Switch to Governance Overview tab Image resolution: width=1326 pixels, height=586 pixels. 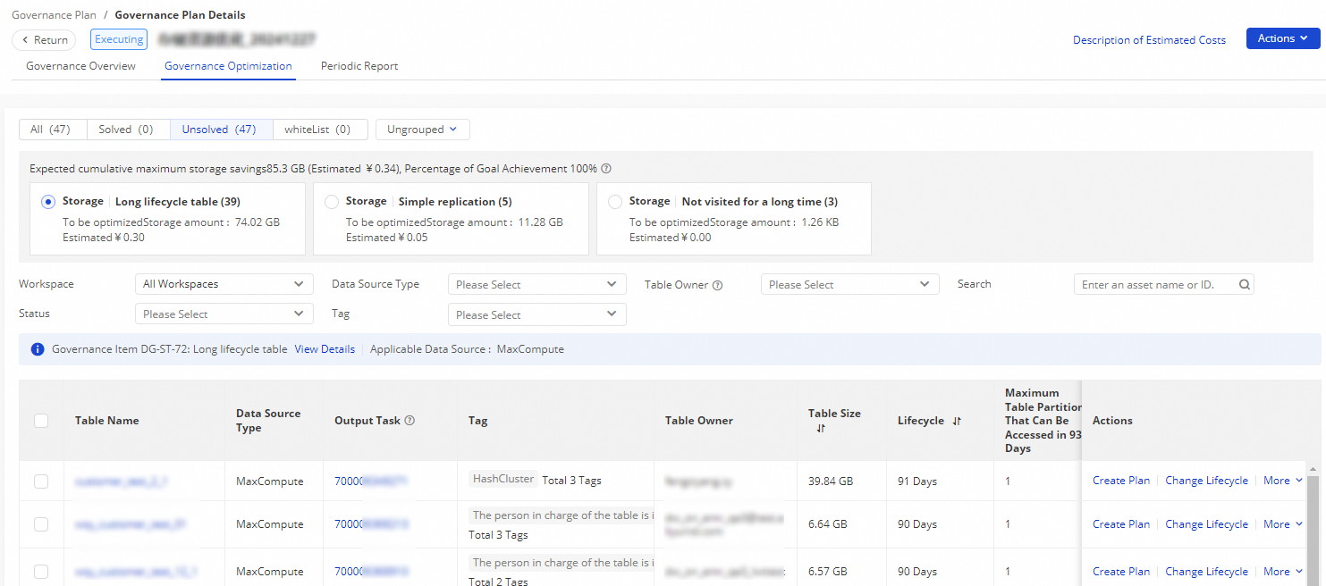pos(80,66)
